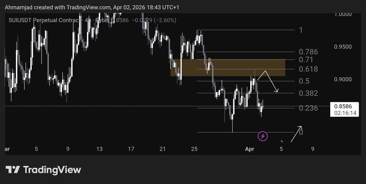Select the 0.5 Fibonacci retracement label
The image size is (366, 184).
pos(304,81)
